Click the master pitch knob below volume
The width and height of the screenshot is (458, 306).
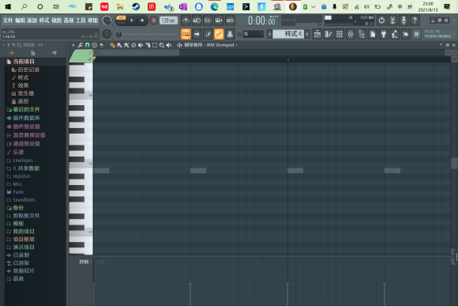[x=107, y=34]
